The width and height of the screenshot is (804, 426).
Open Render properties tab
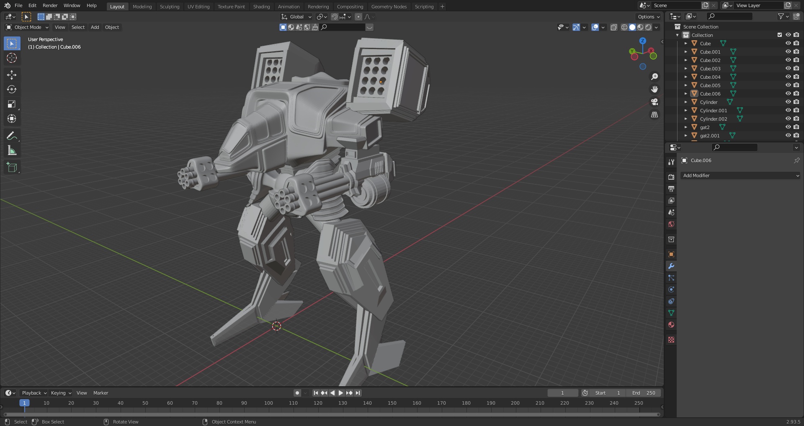coord(671,177)
